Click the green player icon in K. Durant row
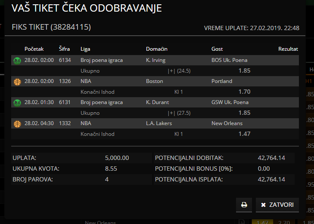314x224 pixels. (17, 103)
